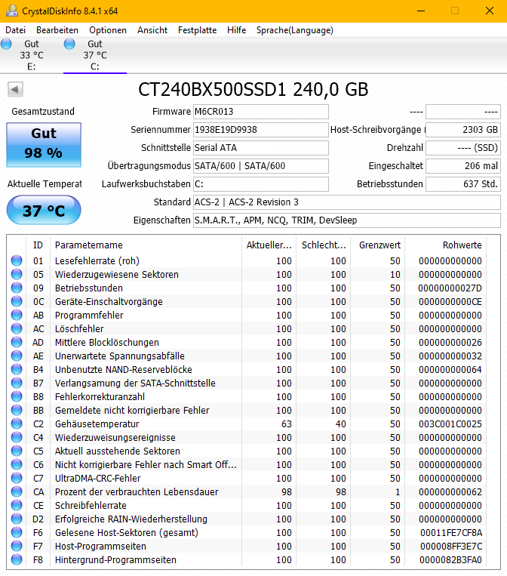Click the Gesamtzustand label

[43, 111]
